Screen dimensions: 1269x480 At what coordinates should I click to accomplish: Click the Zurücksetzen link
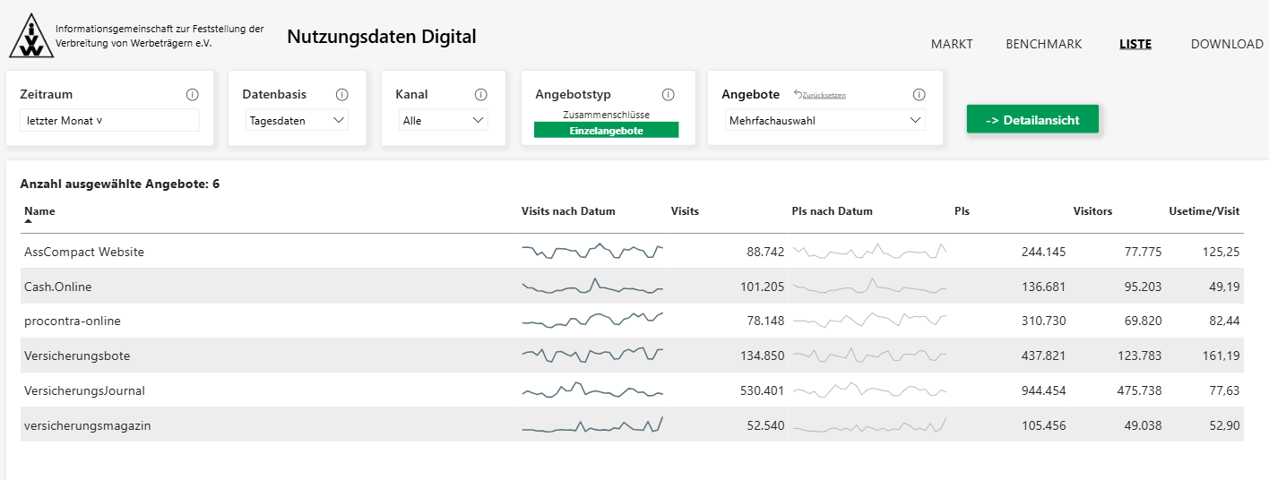[x=824, y=95]
